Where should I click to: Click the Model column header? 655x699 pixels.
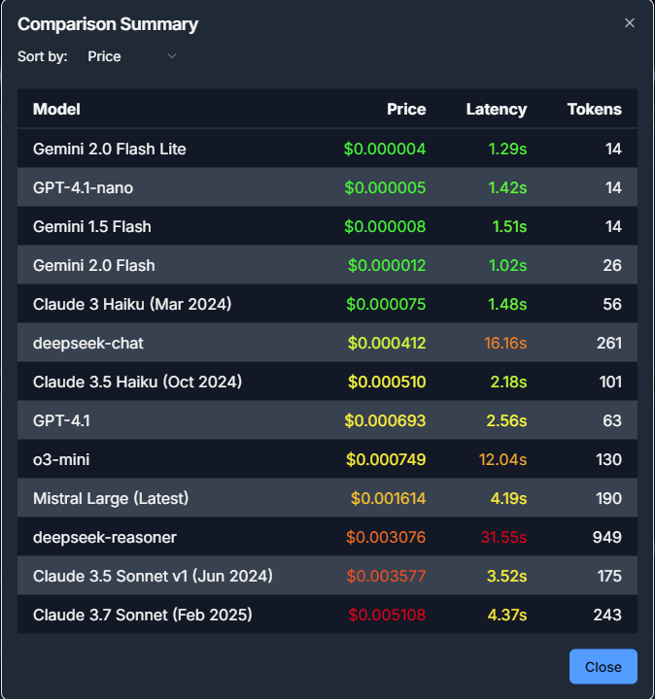[56, 109]
